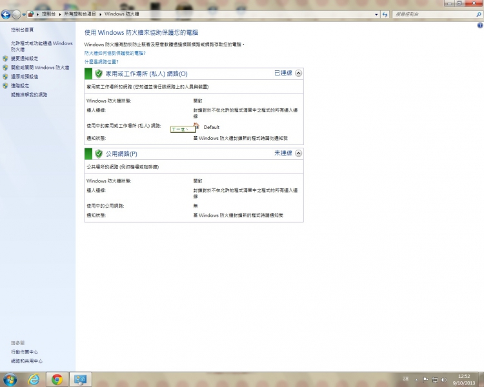Expand the arrow after 控制台 breadcrumb
Viewport: 484px width, 387px height.
(60, 14)
